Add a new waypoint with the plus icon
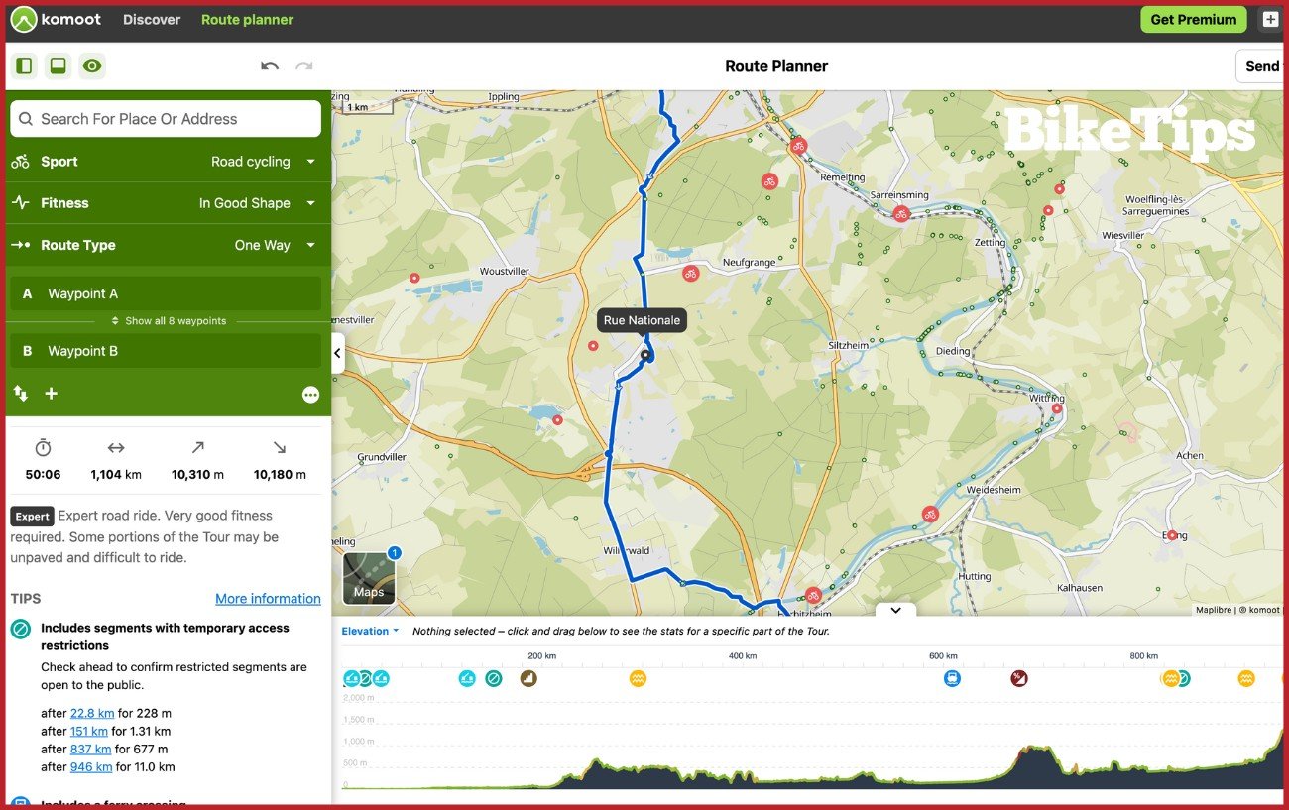The width and height of the screenshot is (1289, 810). tap(52, 394)
